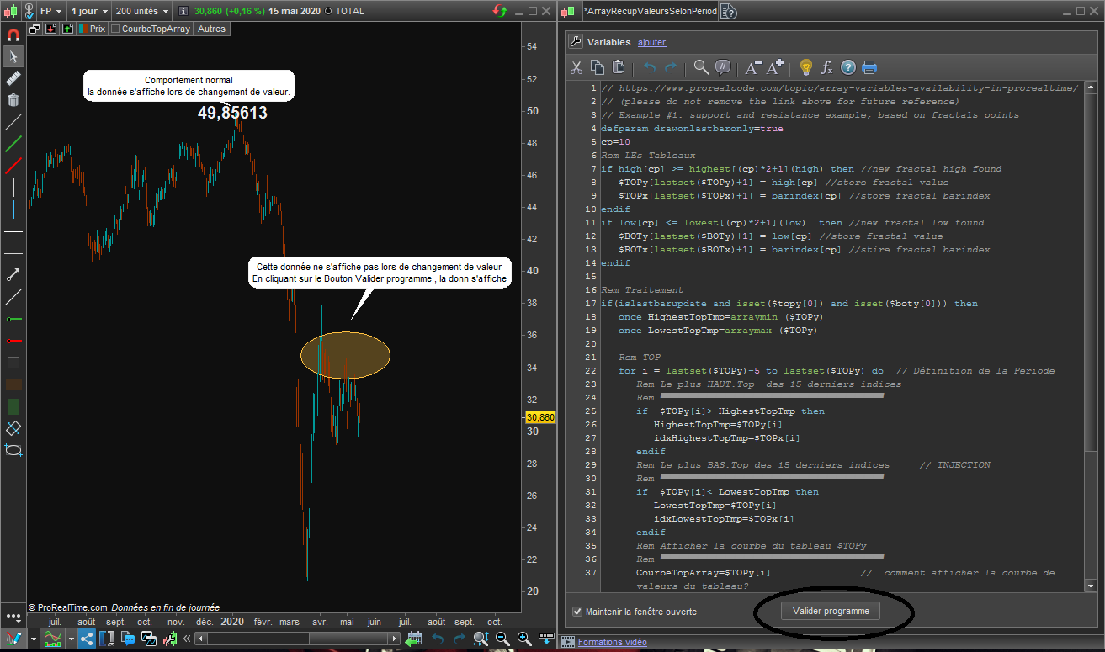Click the trash can delete-drawings tool
This screenshot has width=1105, height=652.
point(13,100)
